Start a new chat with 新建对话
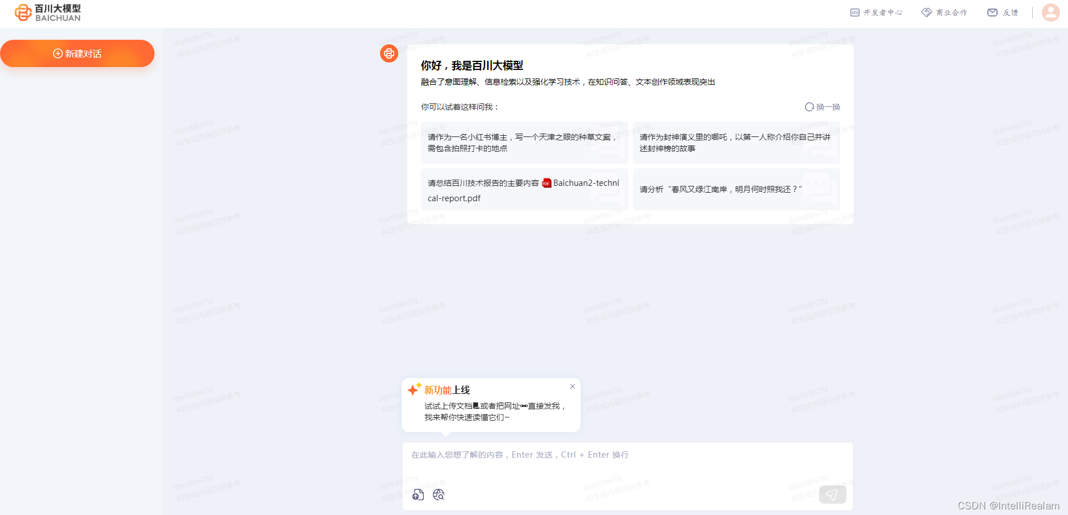The height and width of the screenshot is (515, 1068). pyautogui.click(x=77, y=53)
